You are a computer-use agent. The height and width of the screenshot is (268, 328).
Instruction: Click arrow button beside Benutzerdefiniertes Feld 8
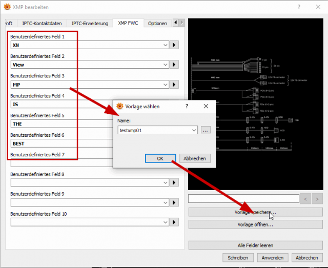coord(174,182)
